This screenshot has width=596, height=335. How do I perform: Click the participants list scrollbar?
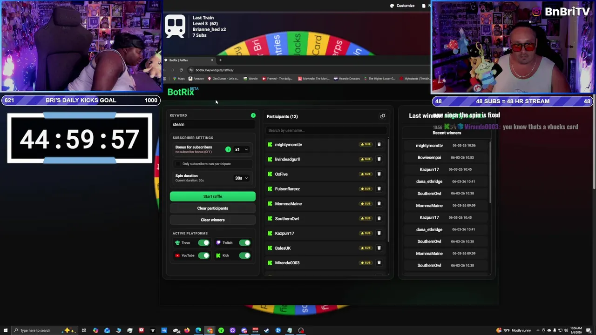pos(389,191)
